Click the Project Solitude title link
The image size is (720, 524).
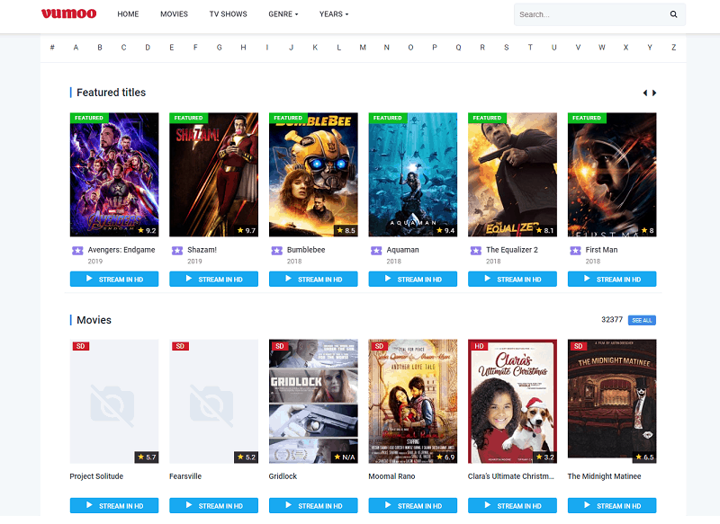pos(96,476)
